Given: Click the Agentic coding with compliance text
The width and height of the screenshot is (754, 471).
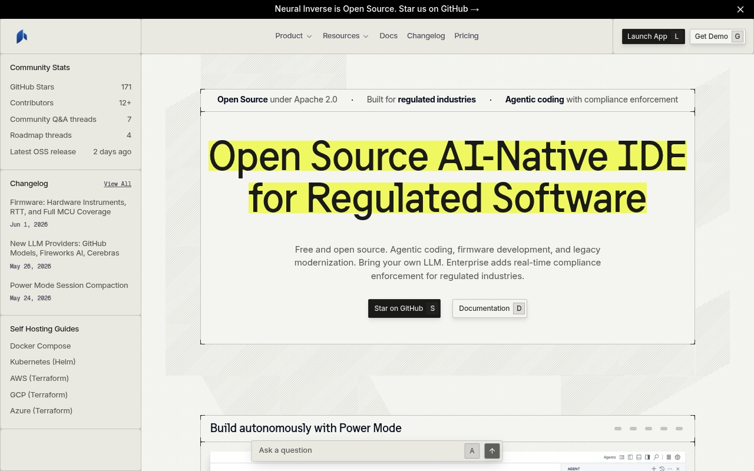Looking at the screenshot, I should point(591,99).
